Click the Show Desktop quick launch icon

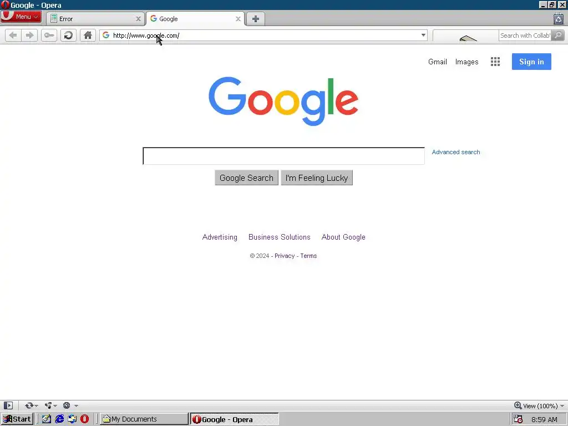(x=72, y=419)
